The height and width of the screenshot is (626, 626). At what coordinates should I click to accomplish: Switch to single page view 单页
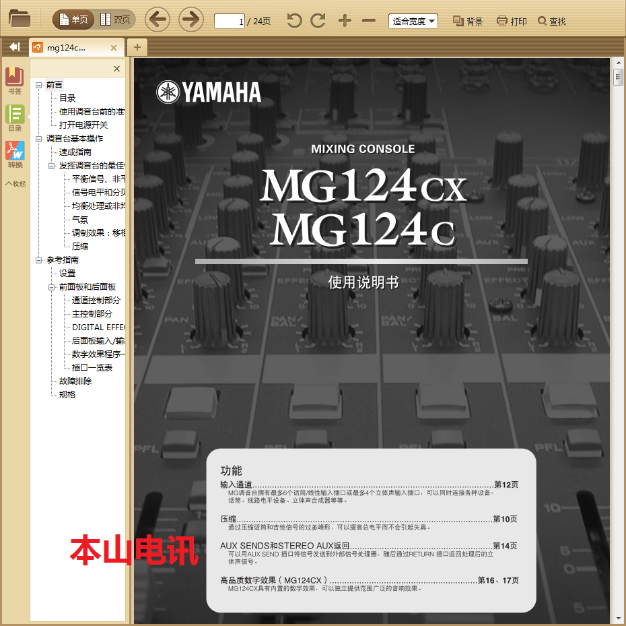click(x=74, y=20)
